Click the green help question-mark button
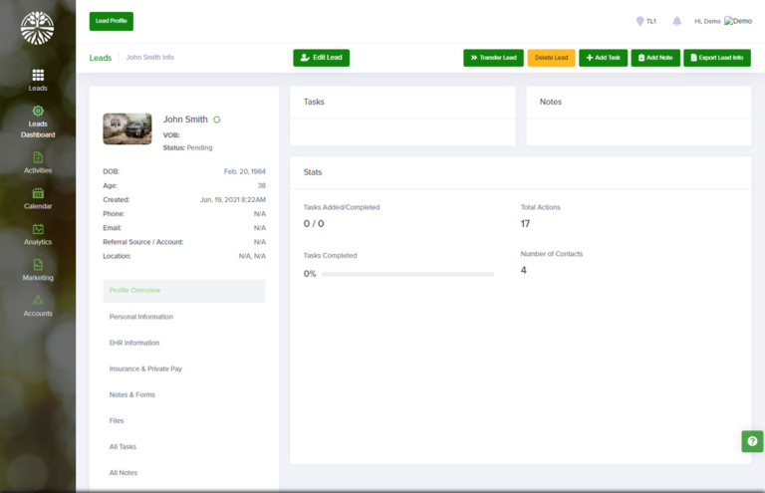The height and width of the screenshot is (493, 765). [x=752, y=441]
